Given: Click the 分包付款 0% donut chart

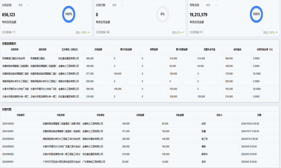Looking at the screenshot, I should pos(162,14).
